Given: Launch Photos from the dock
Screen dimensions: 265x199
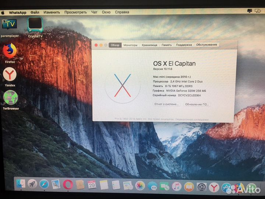Looking at the screenshot, I should tap(140, 186).
